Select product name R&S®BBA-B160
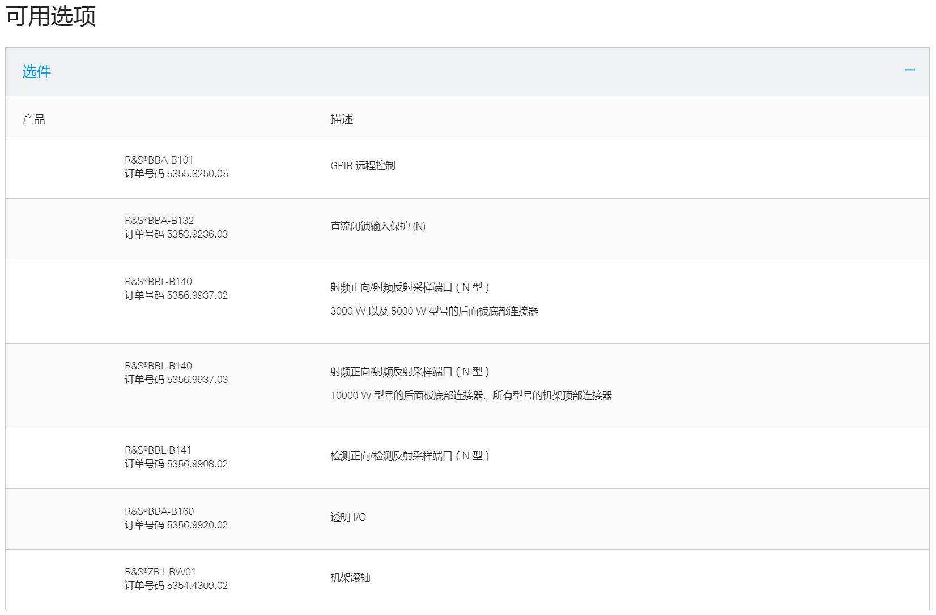This screenshot has width=936, height=615. click(x=159, y=511)
